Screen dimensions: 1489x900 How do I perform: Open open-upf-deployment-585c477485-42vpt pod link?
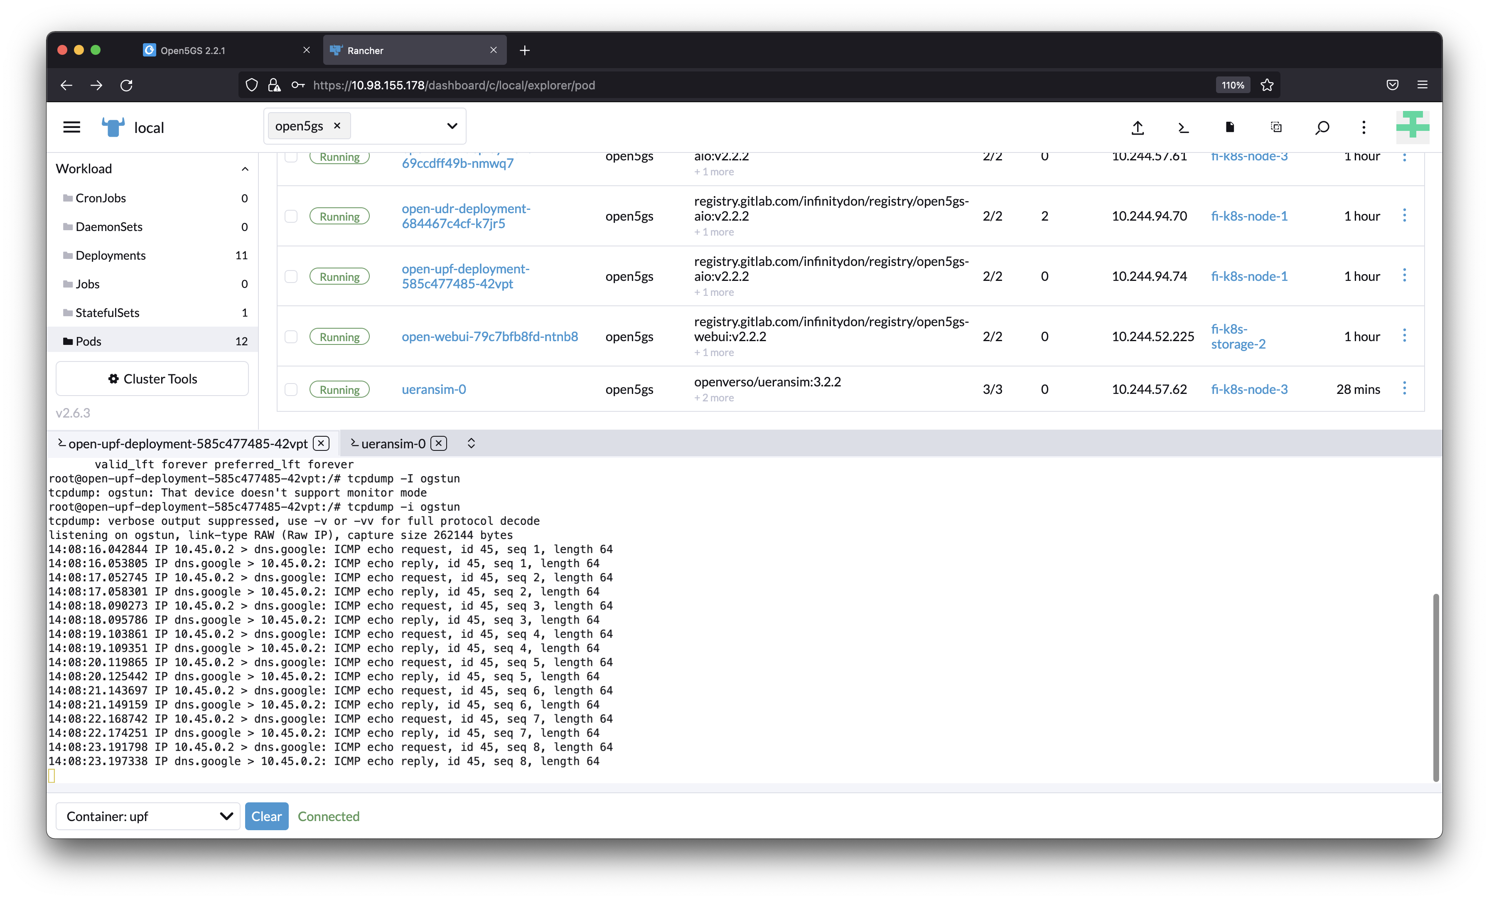[x=466, y=275]
